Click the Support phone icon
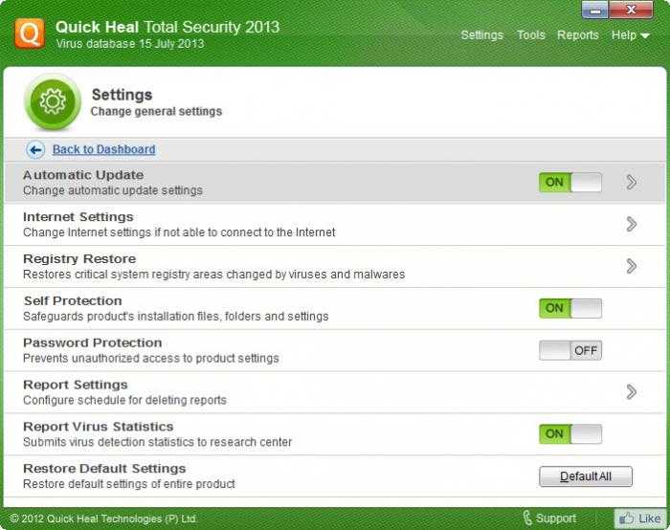 pyautogui.click(x=527, y=519)
